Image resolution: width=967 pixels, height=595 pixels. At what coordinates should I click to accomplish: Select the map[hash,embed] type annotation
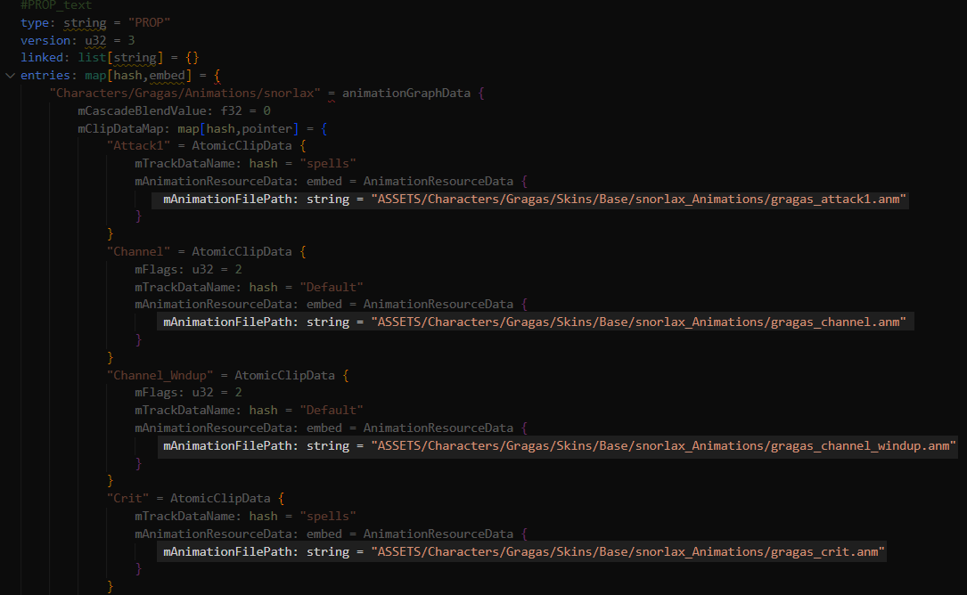[138, 76]
